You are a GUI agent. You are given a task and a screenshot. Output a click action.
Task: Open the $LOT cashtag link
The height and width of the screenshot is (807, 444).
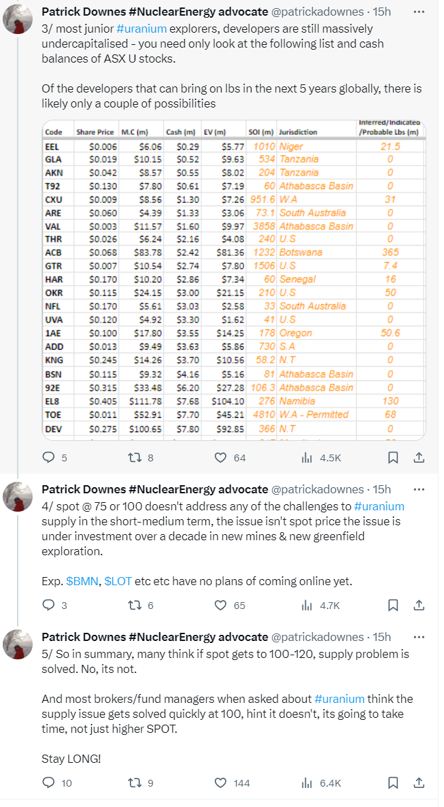click(118, 582)
